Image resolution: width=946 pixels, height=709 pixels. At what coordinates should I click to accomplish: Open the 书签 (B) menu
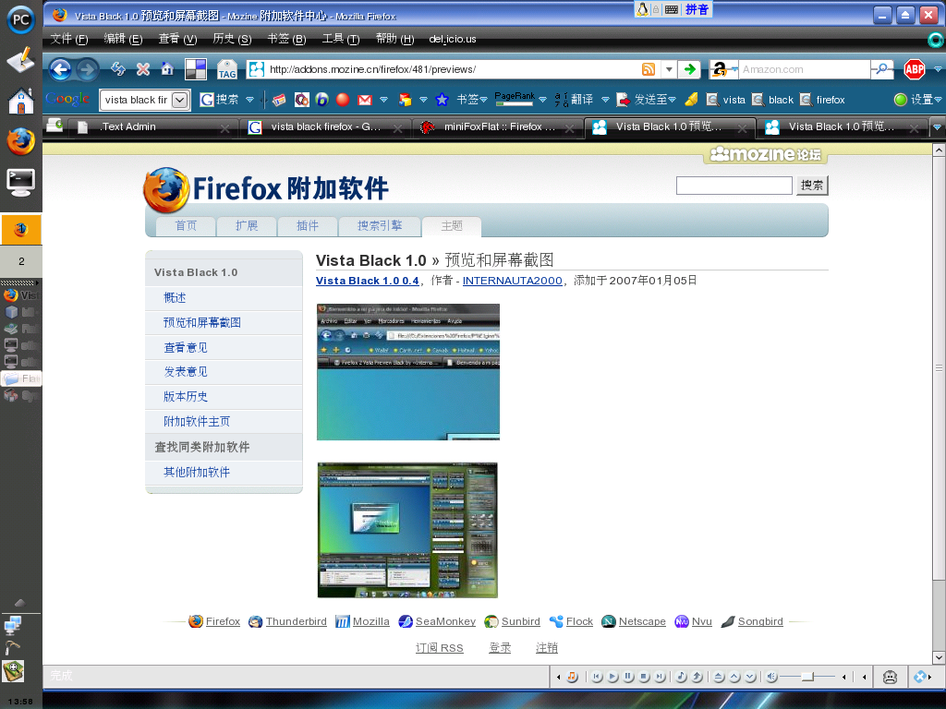[x=286, y=39]
